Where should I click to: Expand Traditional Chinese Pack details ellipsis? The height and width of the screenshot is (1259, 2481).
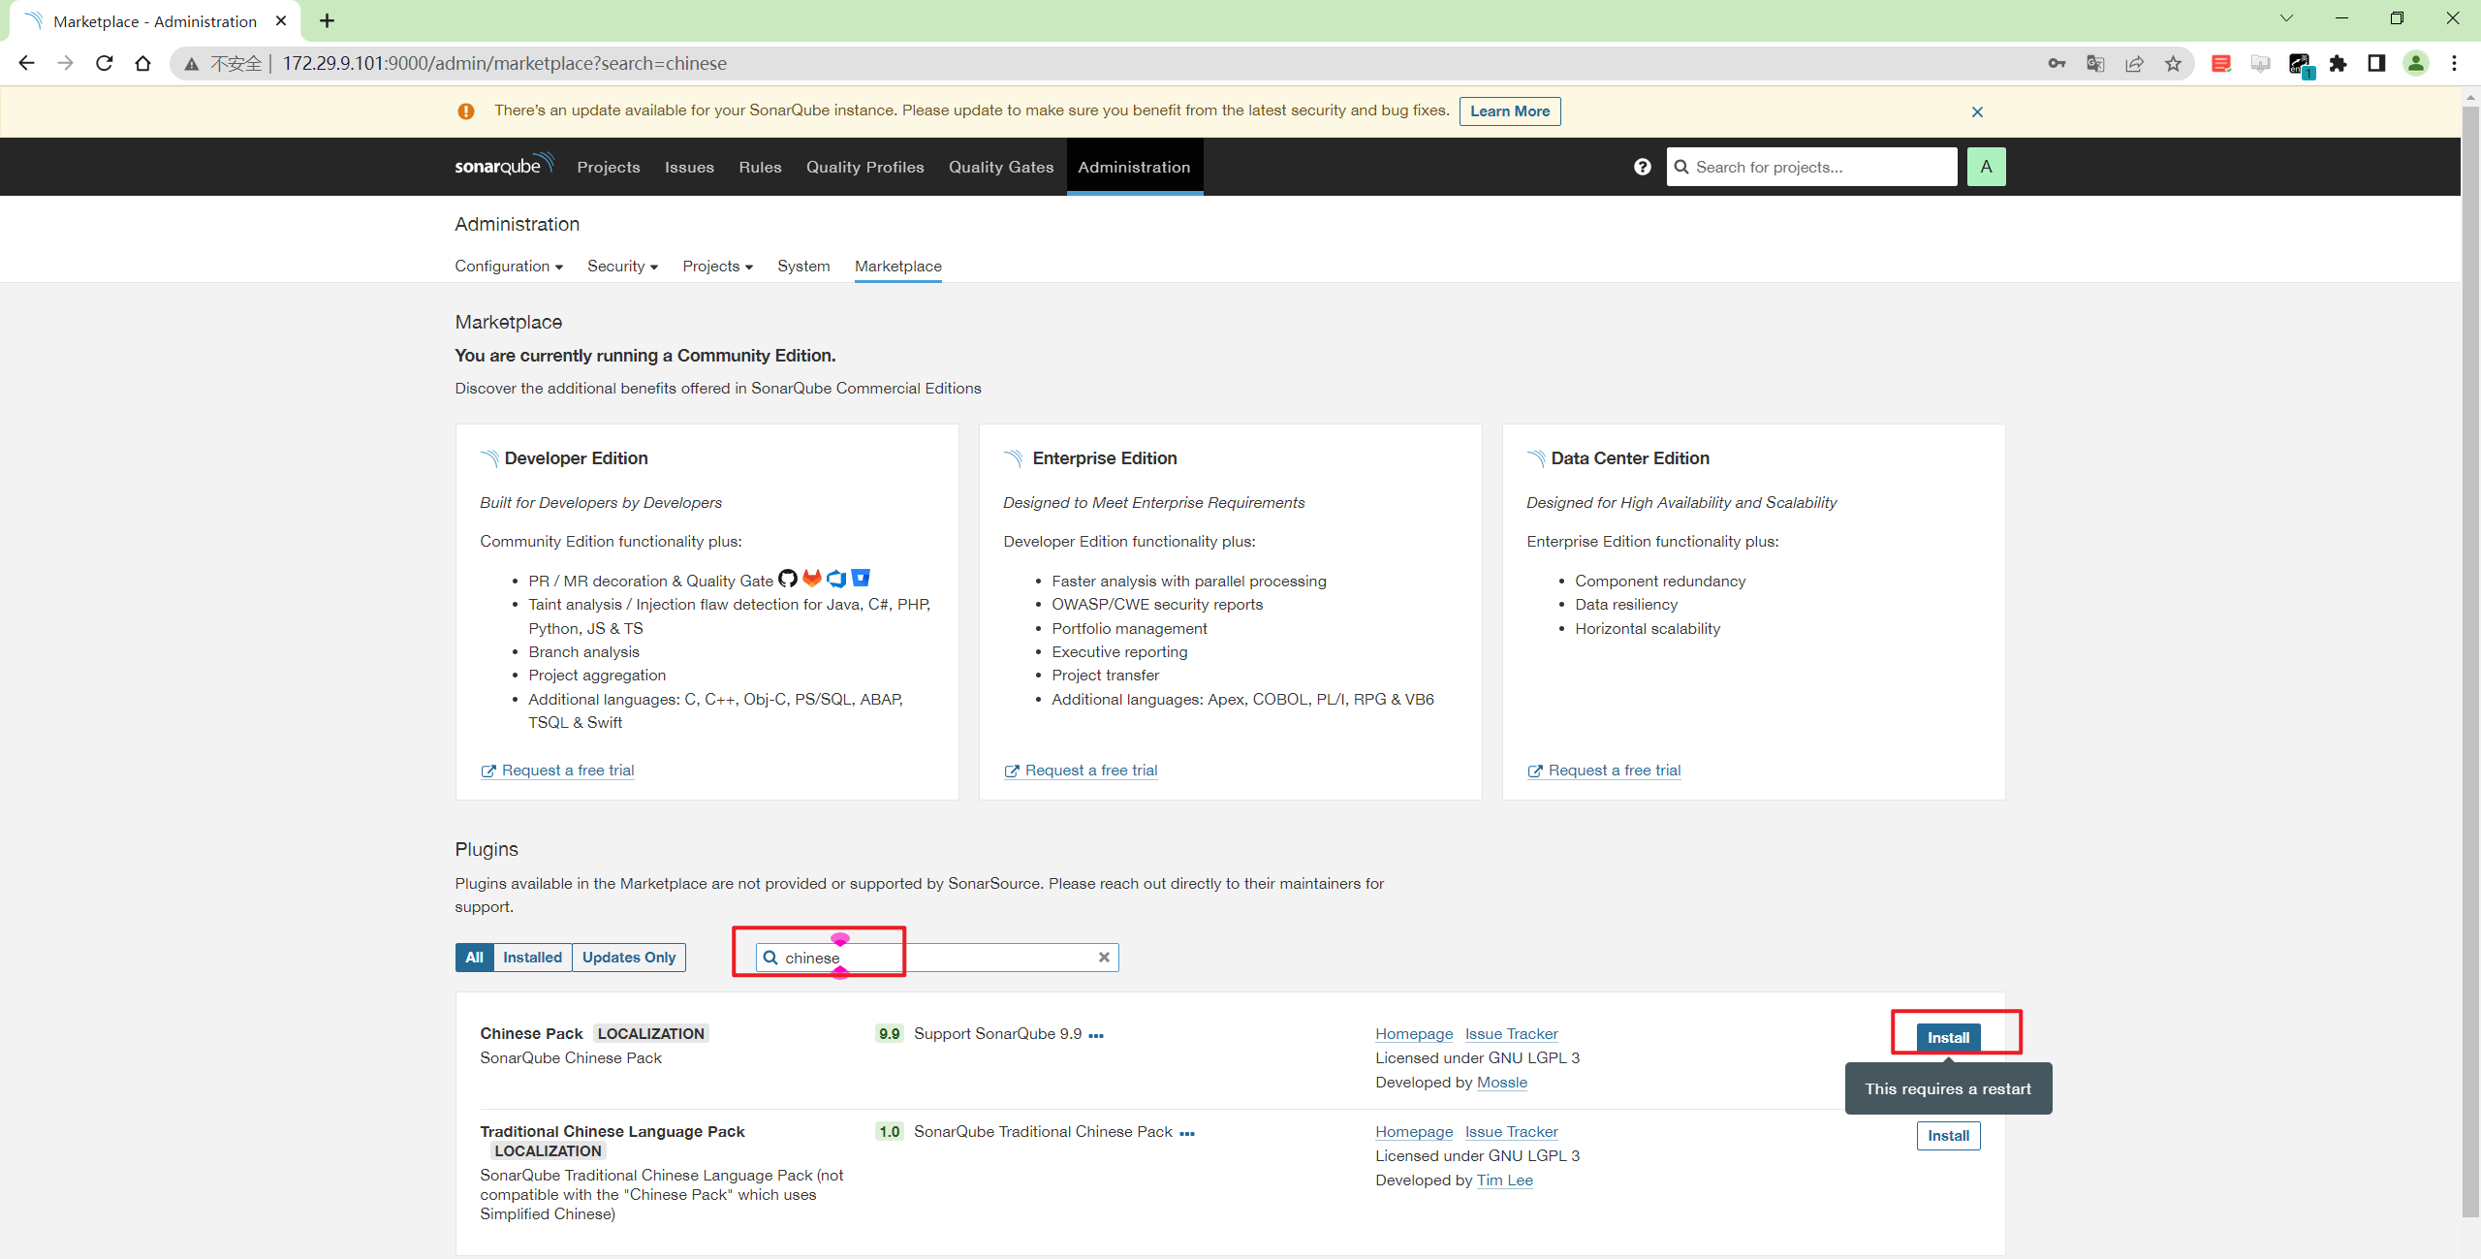[x=1187, y=1133]
